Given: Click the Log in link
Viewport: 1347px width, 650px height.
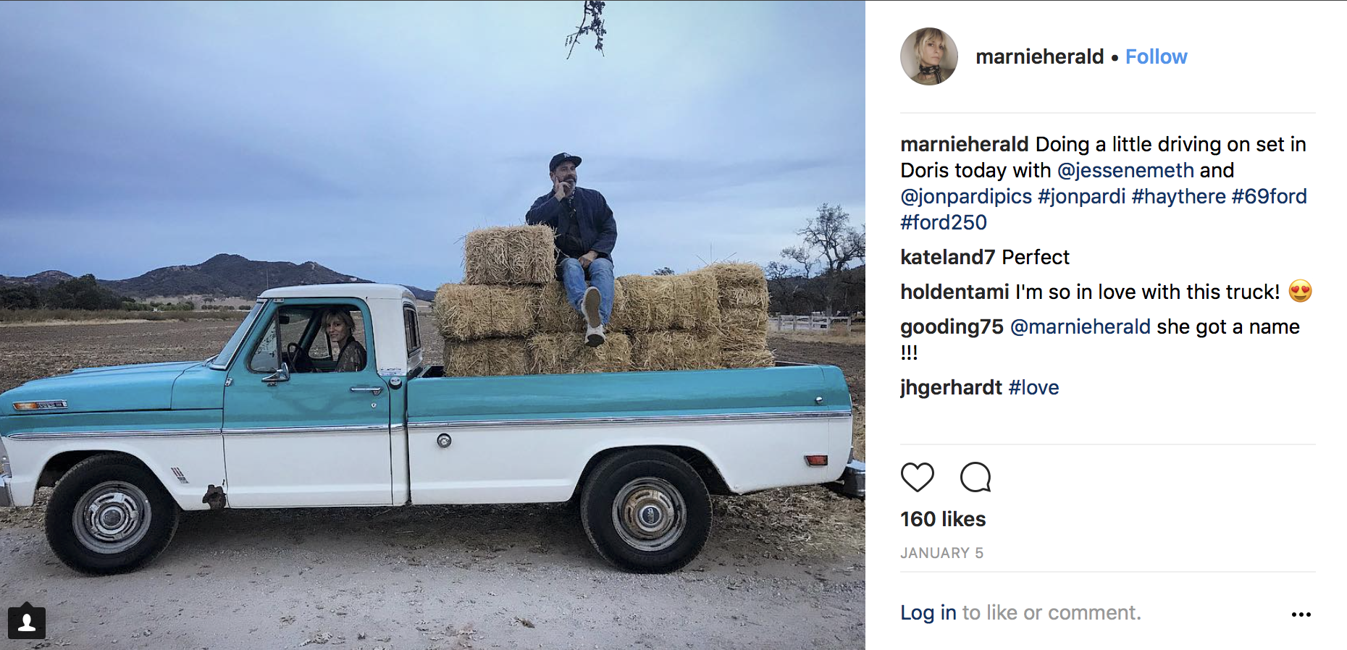Looking at the screenshot, I should pyautogui.click(x=928, y=612).
